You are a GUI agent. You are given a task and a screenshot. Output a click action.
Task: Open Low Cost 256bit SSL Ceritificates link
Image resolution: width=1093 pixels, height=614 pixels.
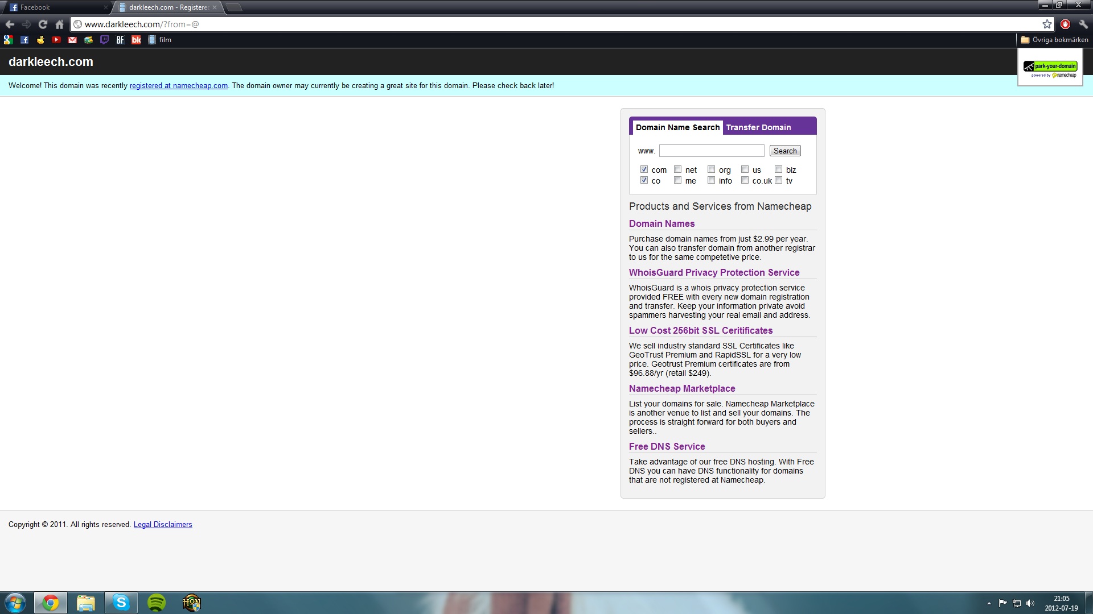[x=700, y=330]
